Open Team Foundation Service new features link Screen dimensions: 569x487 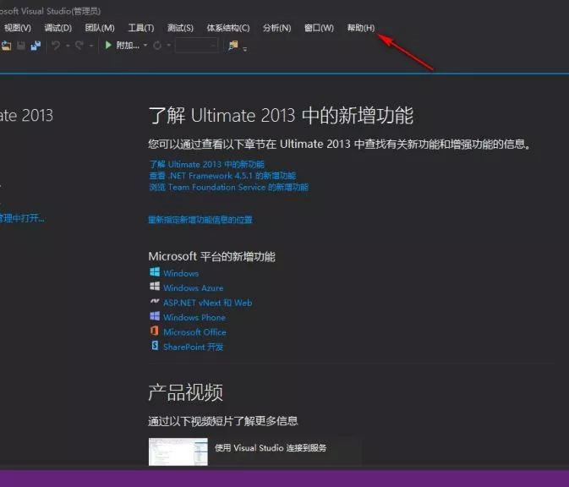[228, 187]
